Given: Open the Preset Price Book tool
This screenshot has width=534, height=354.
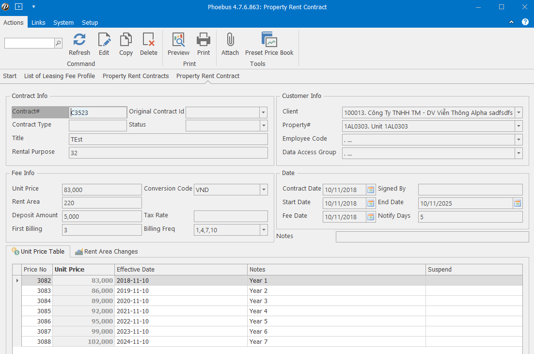Looking at the screenshot, I should pyautogui.click(x=269, y=40).
